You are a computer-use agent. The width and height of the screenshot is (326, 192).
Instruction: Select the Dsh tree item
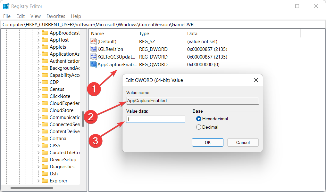54,174
